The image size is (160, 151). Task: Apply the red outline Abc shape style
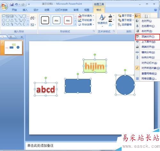pyautogui.click(x=68, y=20)
